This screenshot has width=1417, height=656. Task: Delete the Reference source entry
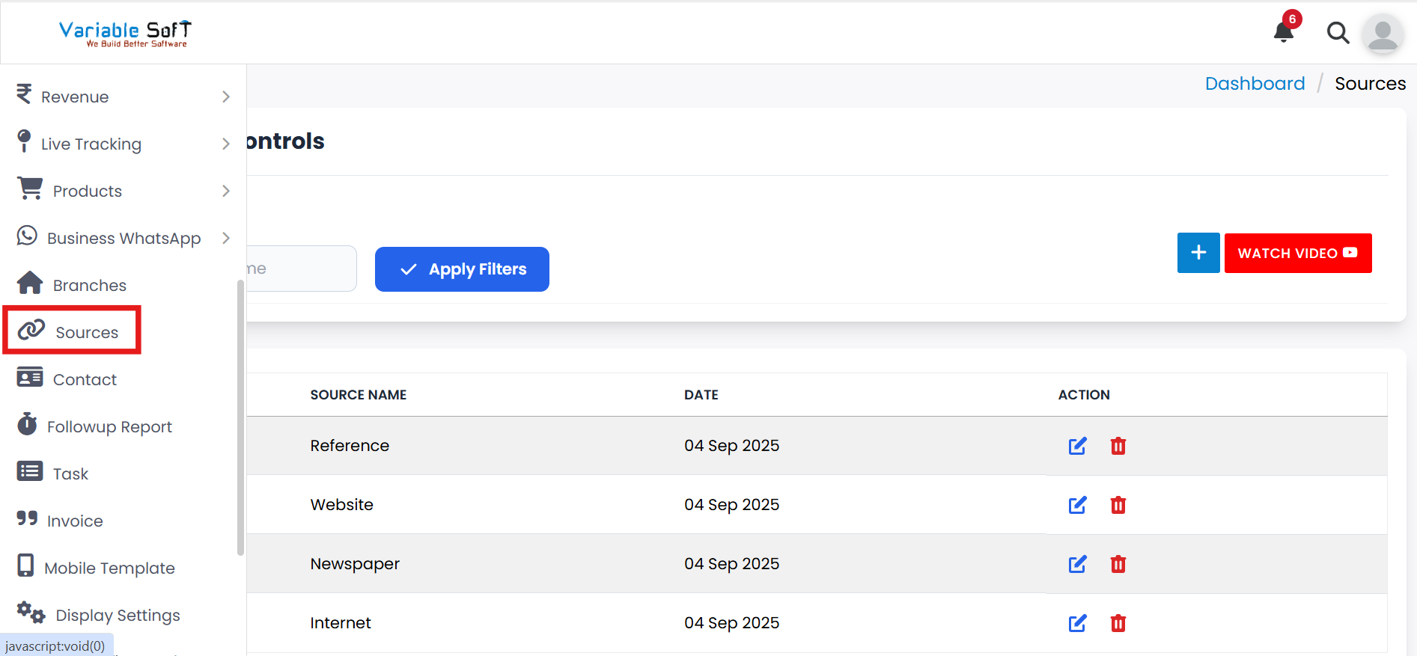click(1118, 446)
